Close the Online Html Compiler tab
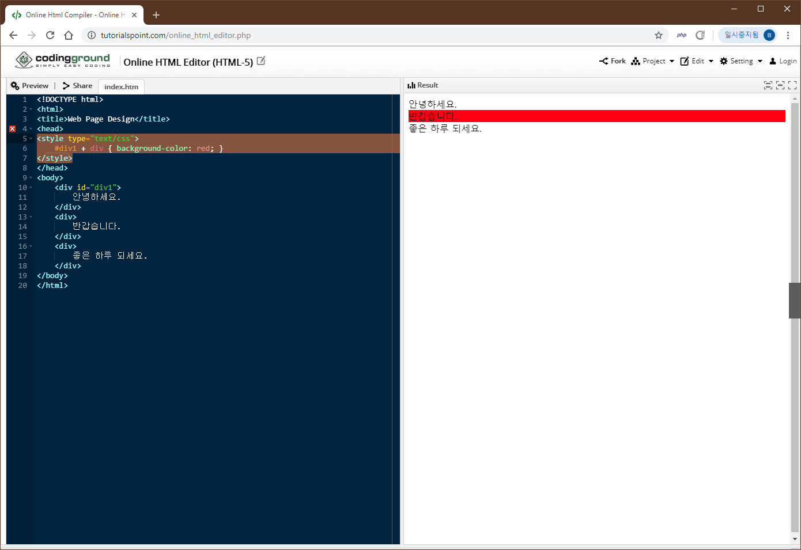Viewport: 801px width, 550px height. pos(134,15)
